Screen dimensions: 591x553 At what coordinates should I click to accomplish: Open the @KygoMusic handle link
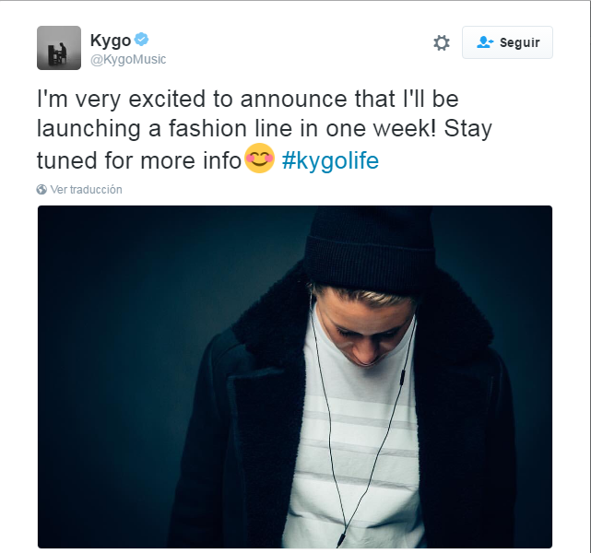[x=128, y=60]
